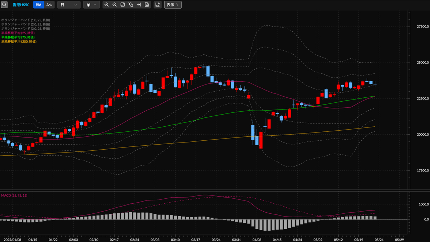This screenshot has height=242, width=430.
Task: Switch price to Bid
Action: 38,5
